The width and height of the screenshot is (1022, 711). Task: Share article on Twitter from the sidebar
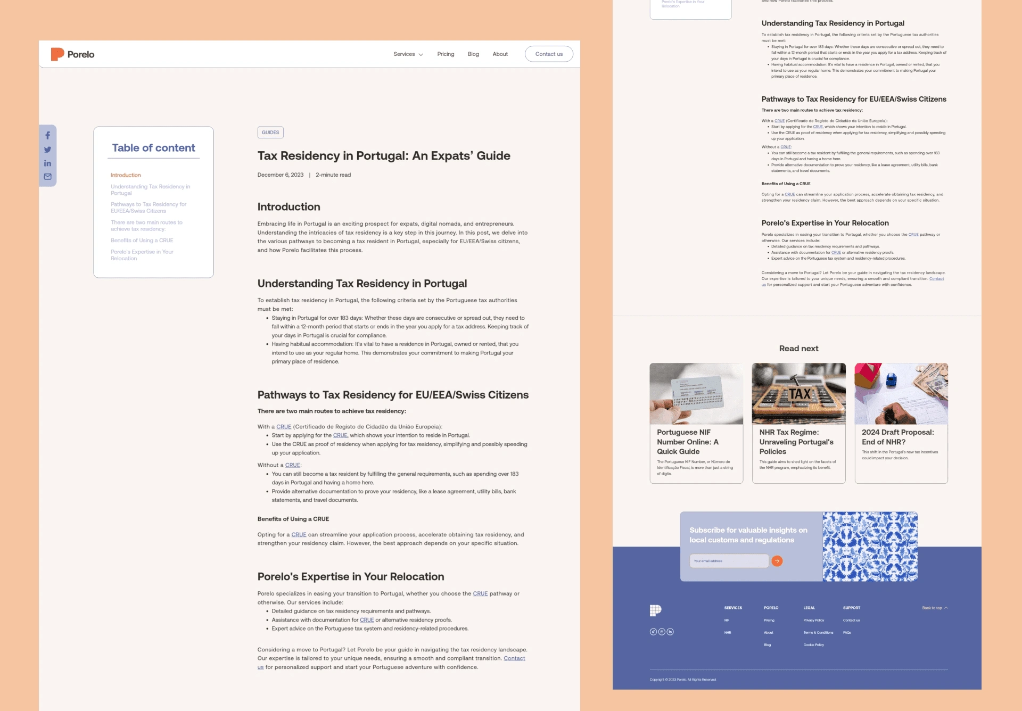[47, 150]
